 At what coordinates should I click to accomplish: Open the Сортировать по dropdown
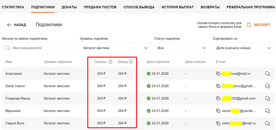point(244,48)
